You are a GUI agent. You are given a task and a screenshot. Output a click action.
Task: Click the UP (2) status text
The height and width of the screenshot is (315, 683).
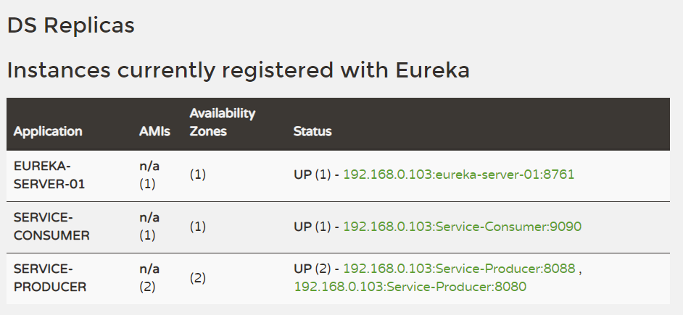(x=312, y=269)
